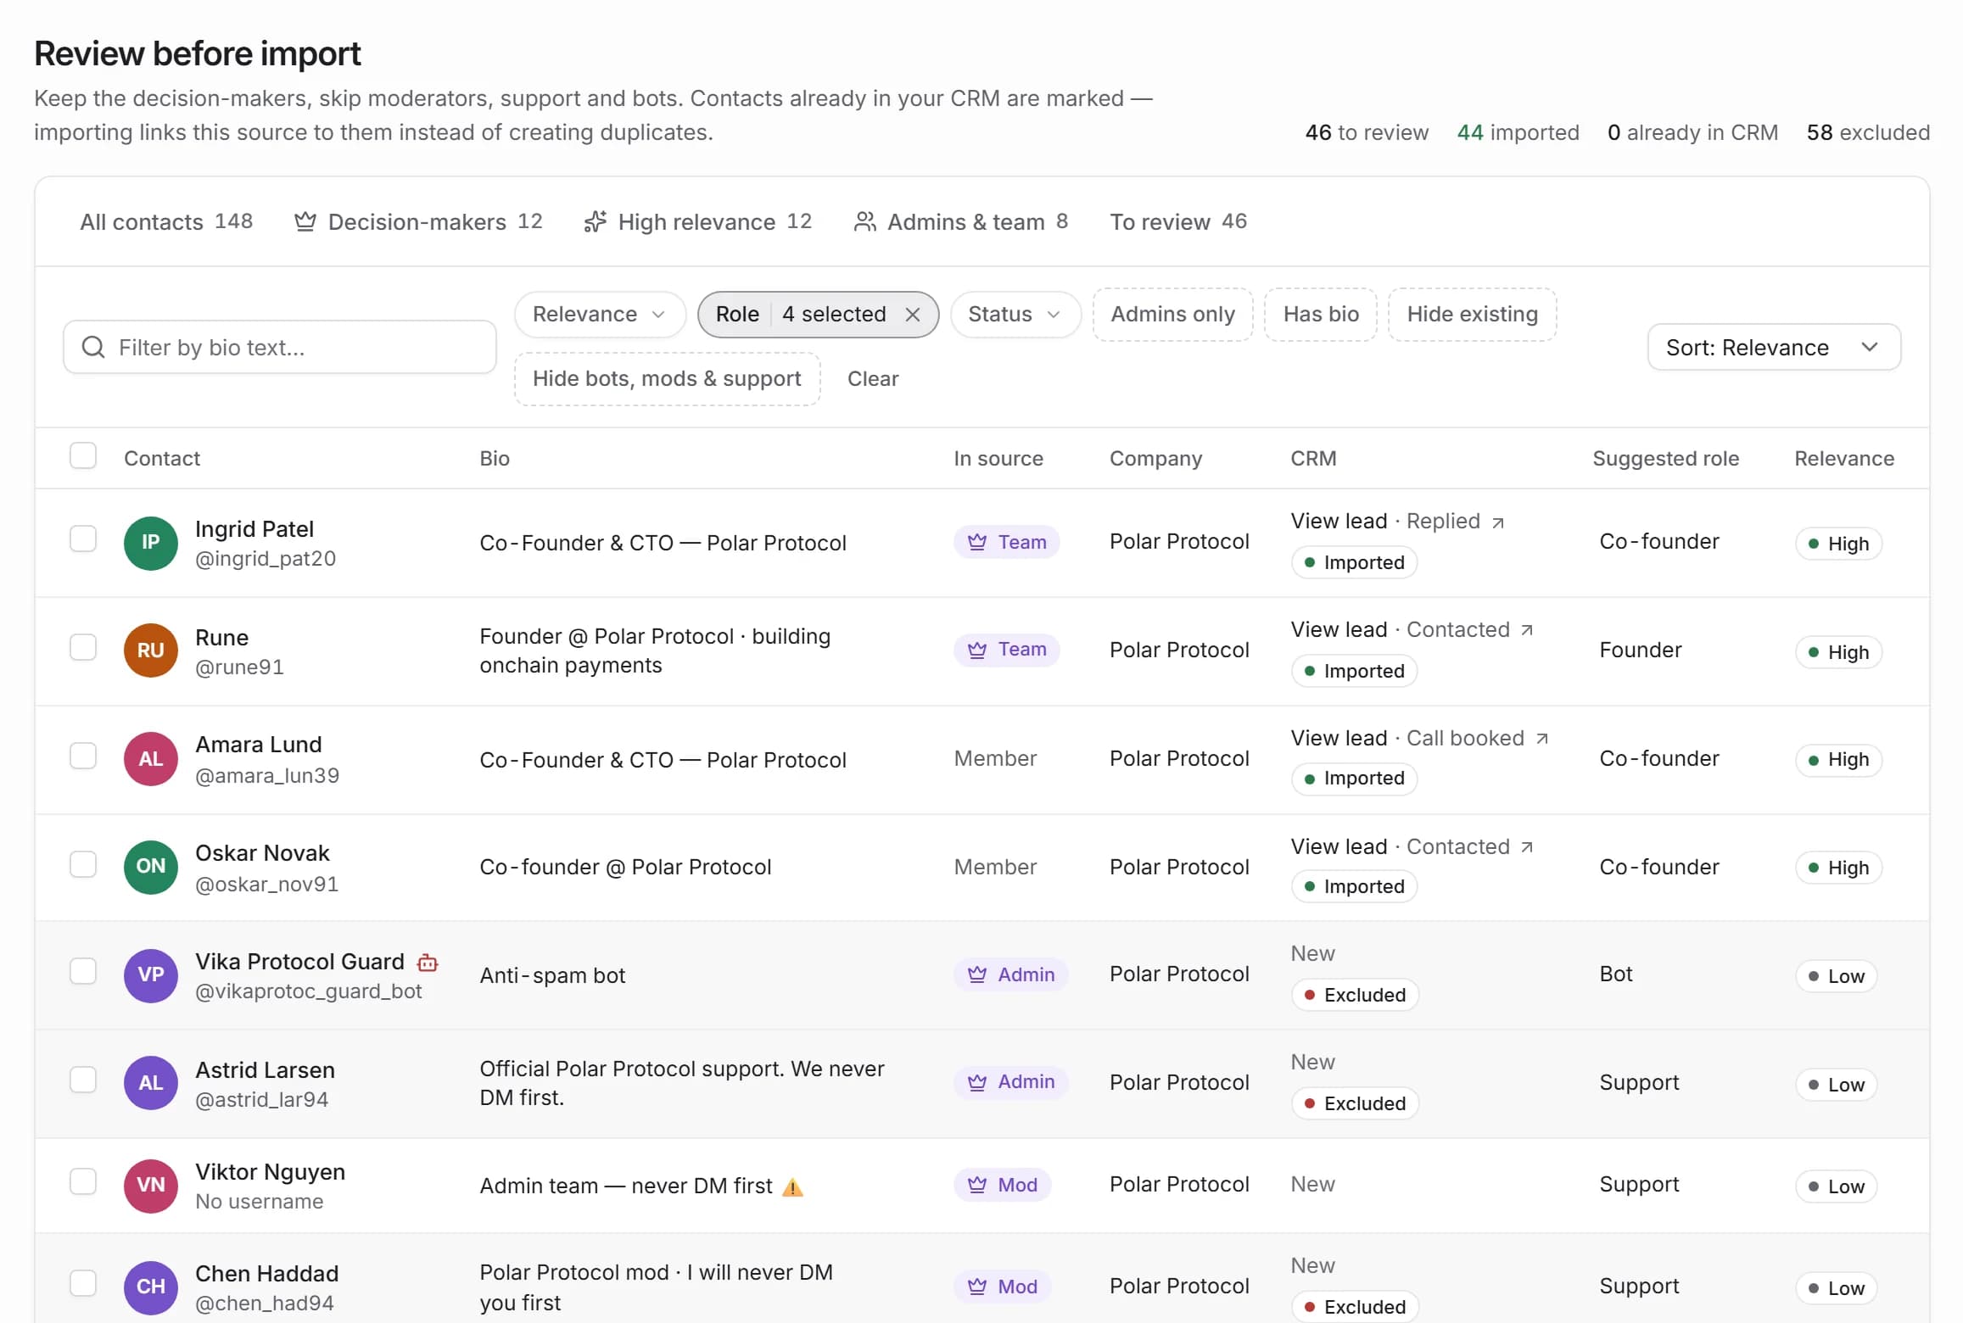Screen dimensions: 1963x1323
Task: Toggle the Has bio filter chip
Action: coord(1321,315)
